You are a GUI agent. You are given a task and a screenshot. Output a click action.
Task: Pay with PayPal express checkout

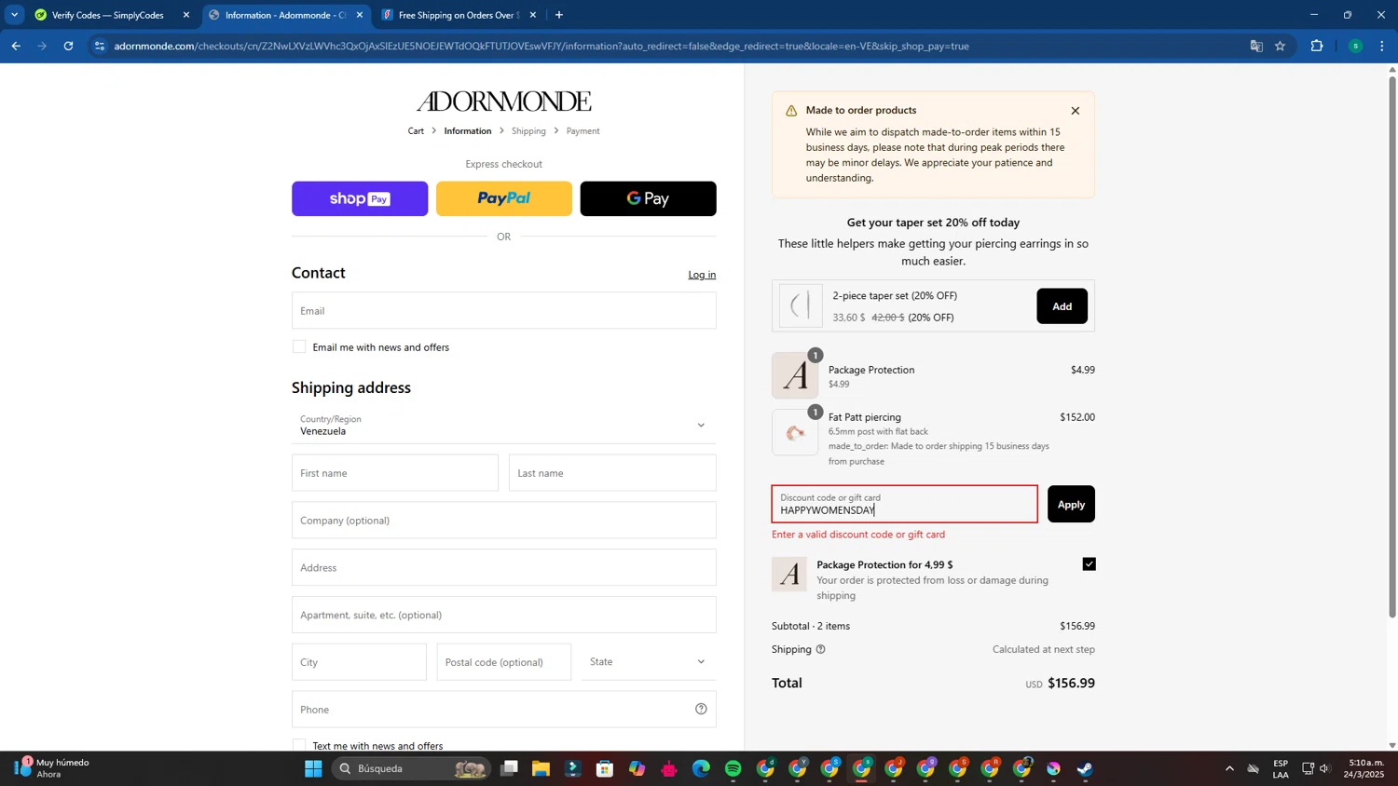[x=504, y=198]
